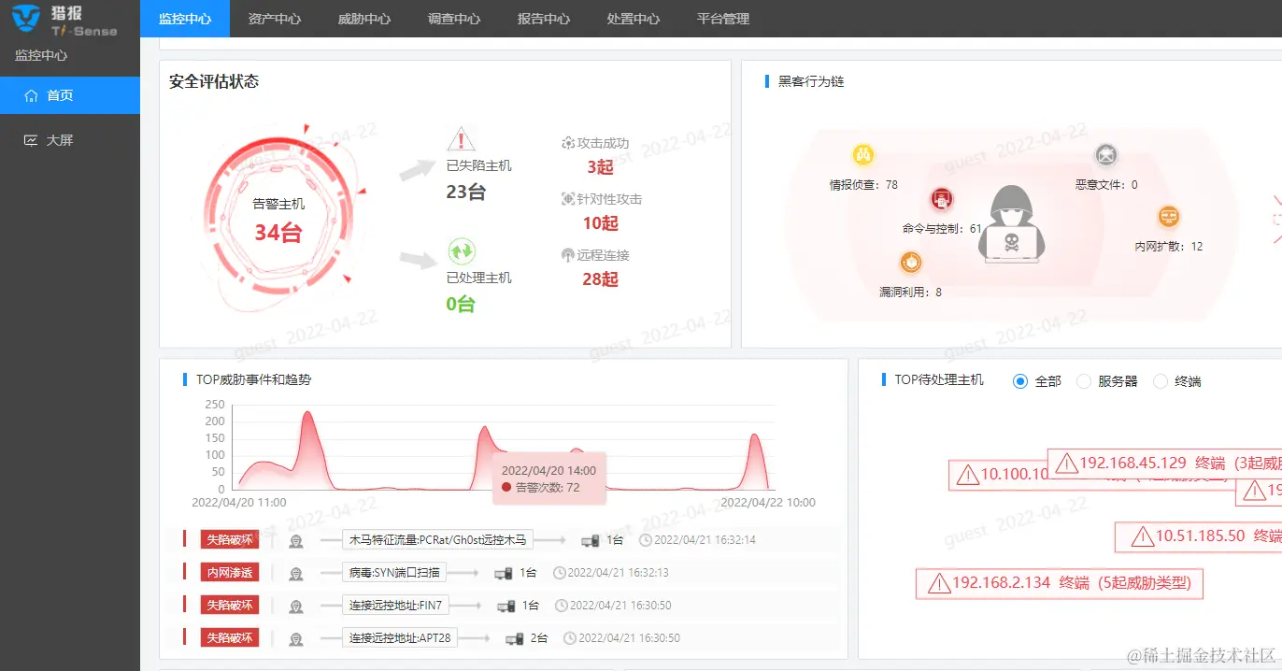Select the 全部 radio button
Screen dimensions: 1282x671
point(1020,381)
